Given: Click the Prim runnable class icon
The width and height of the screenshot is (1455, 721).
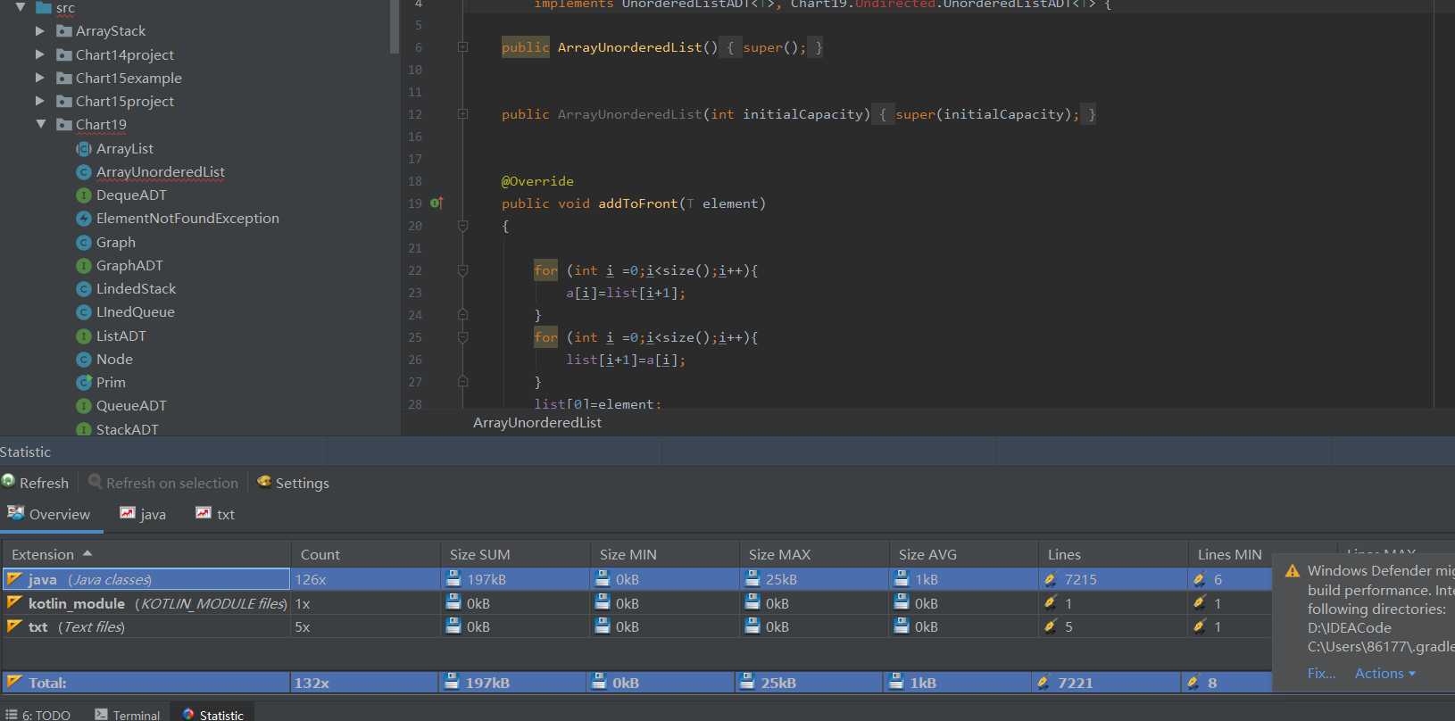Looking at the screenshot, I should 84,383.
